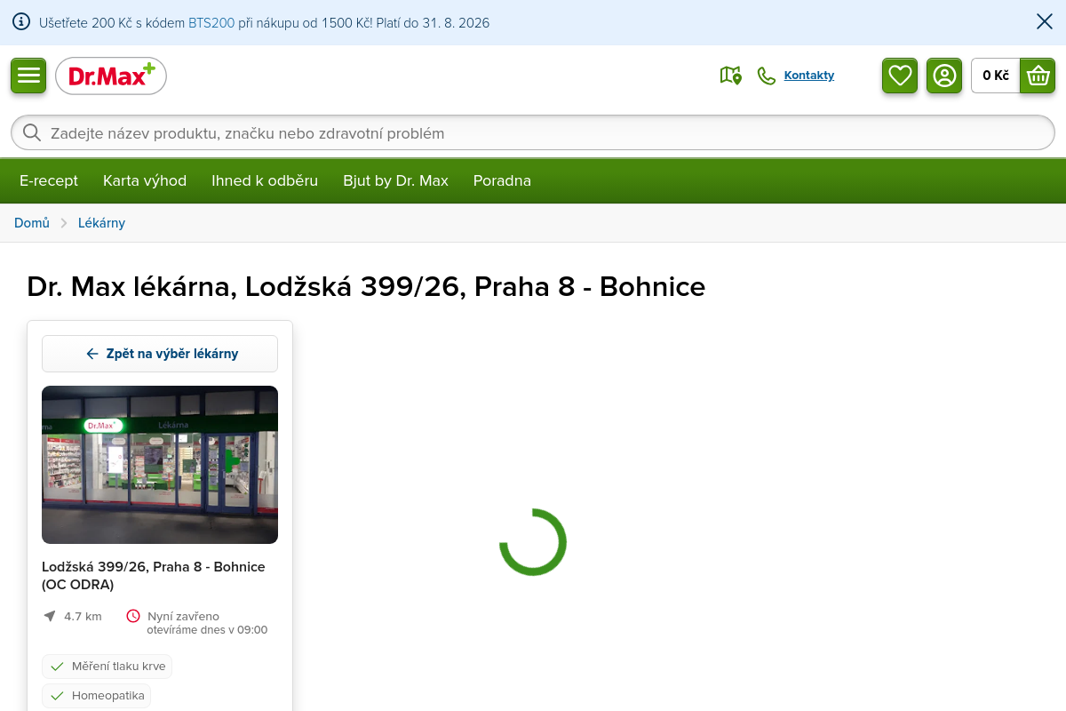Image resolution: width=1066 pixels, height=711 pixels.
Task: Click the BTS200 promo code link
Action: pos(211,23)
